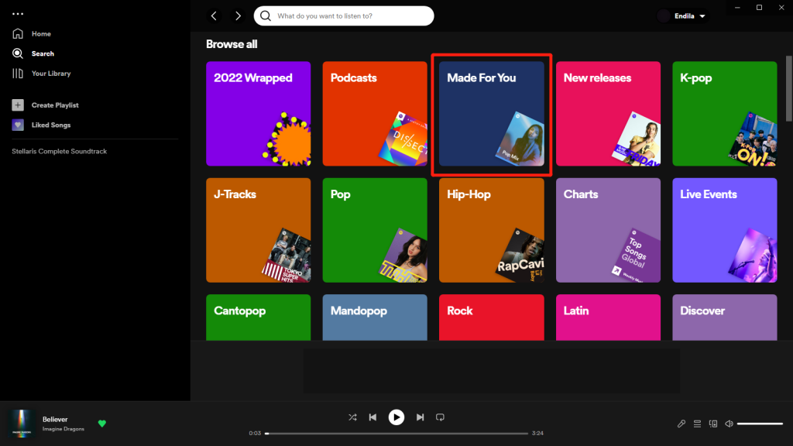Open the 2022 Wrapped category
This screenshot has height=446, width=793.
click(x=259, y=114)
